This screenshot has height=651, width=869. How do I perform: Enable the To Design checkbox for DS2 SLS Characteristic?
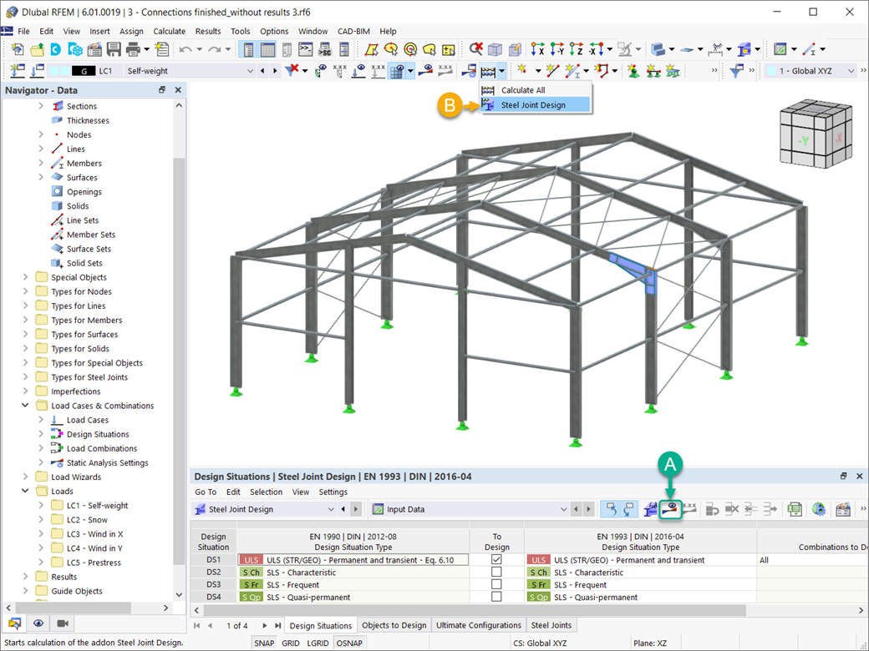pos(497,572)
